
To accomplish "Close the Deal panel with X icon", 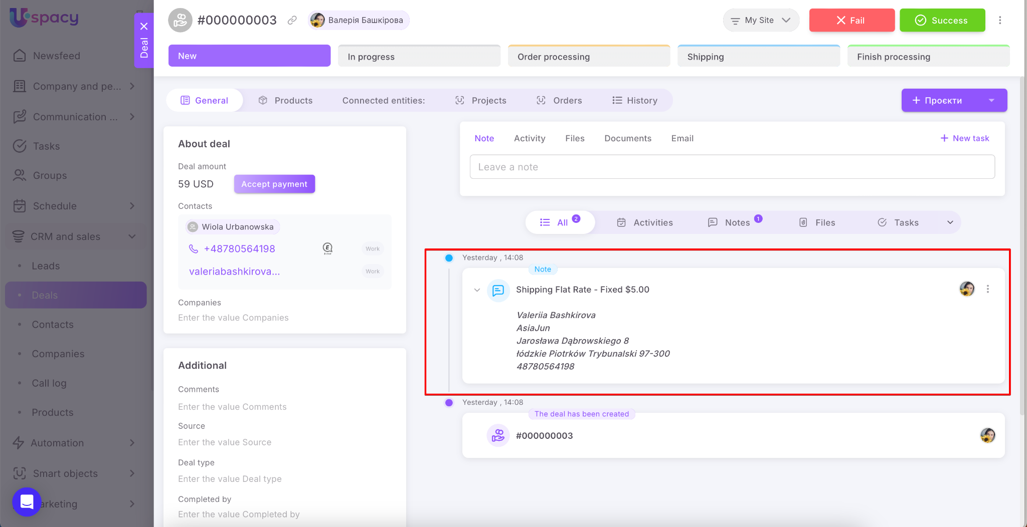I will point(144,26).
